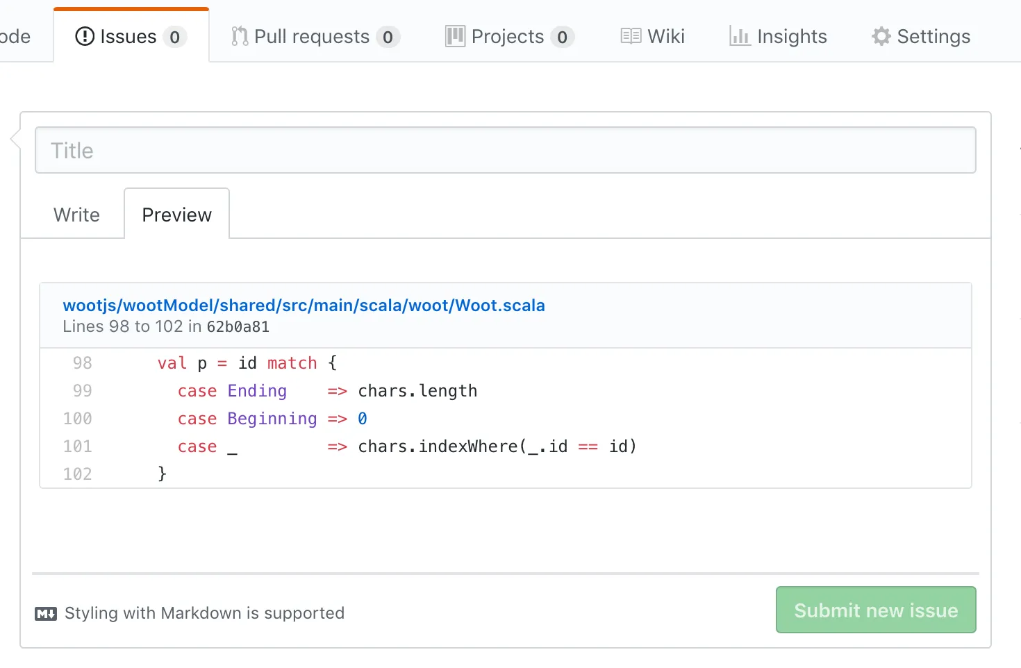Open the Woot.scala file link
This screenshot has height=668, width=1021.
[x=303, y=305]
